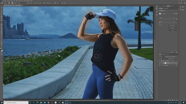Image resolution: width=186 pixels, height=104 pixels.
Task: Enable airbrush-style build-up
Action: (44, 3)
